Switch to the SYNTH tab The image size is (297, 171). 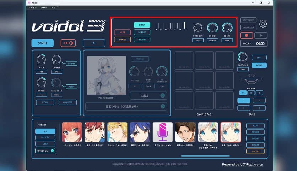point(42,43)
